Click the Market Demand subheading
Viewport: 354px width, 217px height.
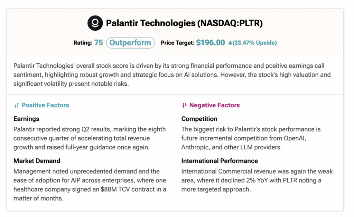click(x=37, y=161)
